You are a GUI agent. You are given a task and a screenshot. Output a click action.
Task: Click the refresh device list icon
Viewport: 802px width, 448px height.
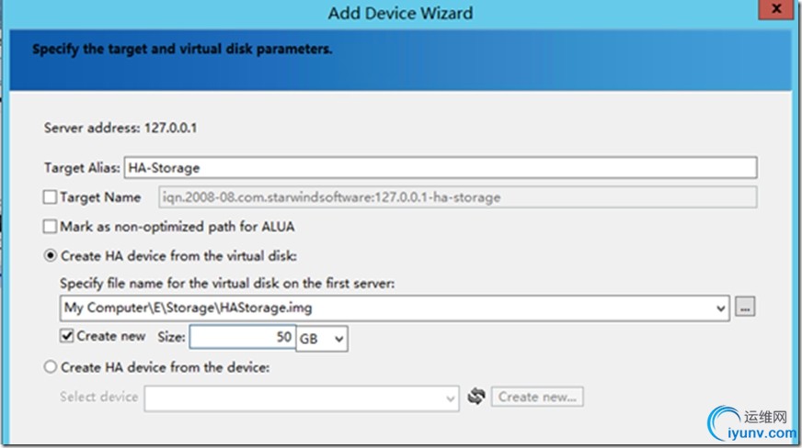[x=476, y=396]
